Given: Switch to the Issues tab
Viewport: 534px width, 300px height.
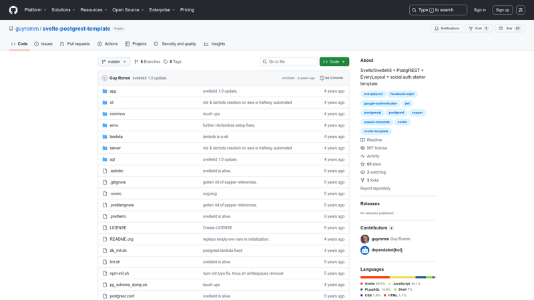Looking at the screenshot, I should point(43,44).
